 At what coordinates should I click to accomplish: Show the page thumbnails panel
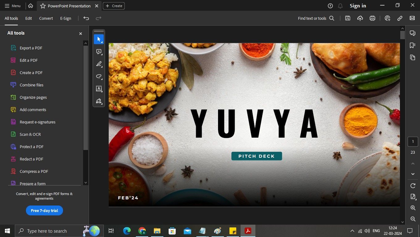pyautogui.click(x=413, y=57)
